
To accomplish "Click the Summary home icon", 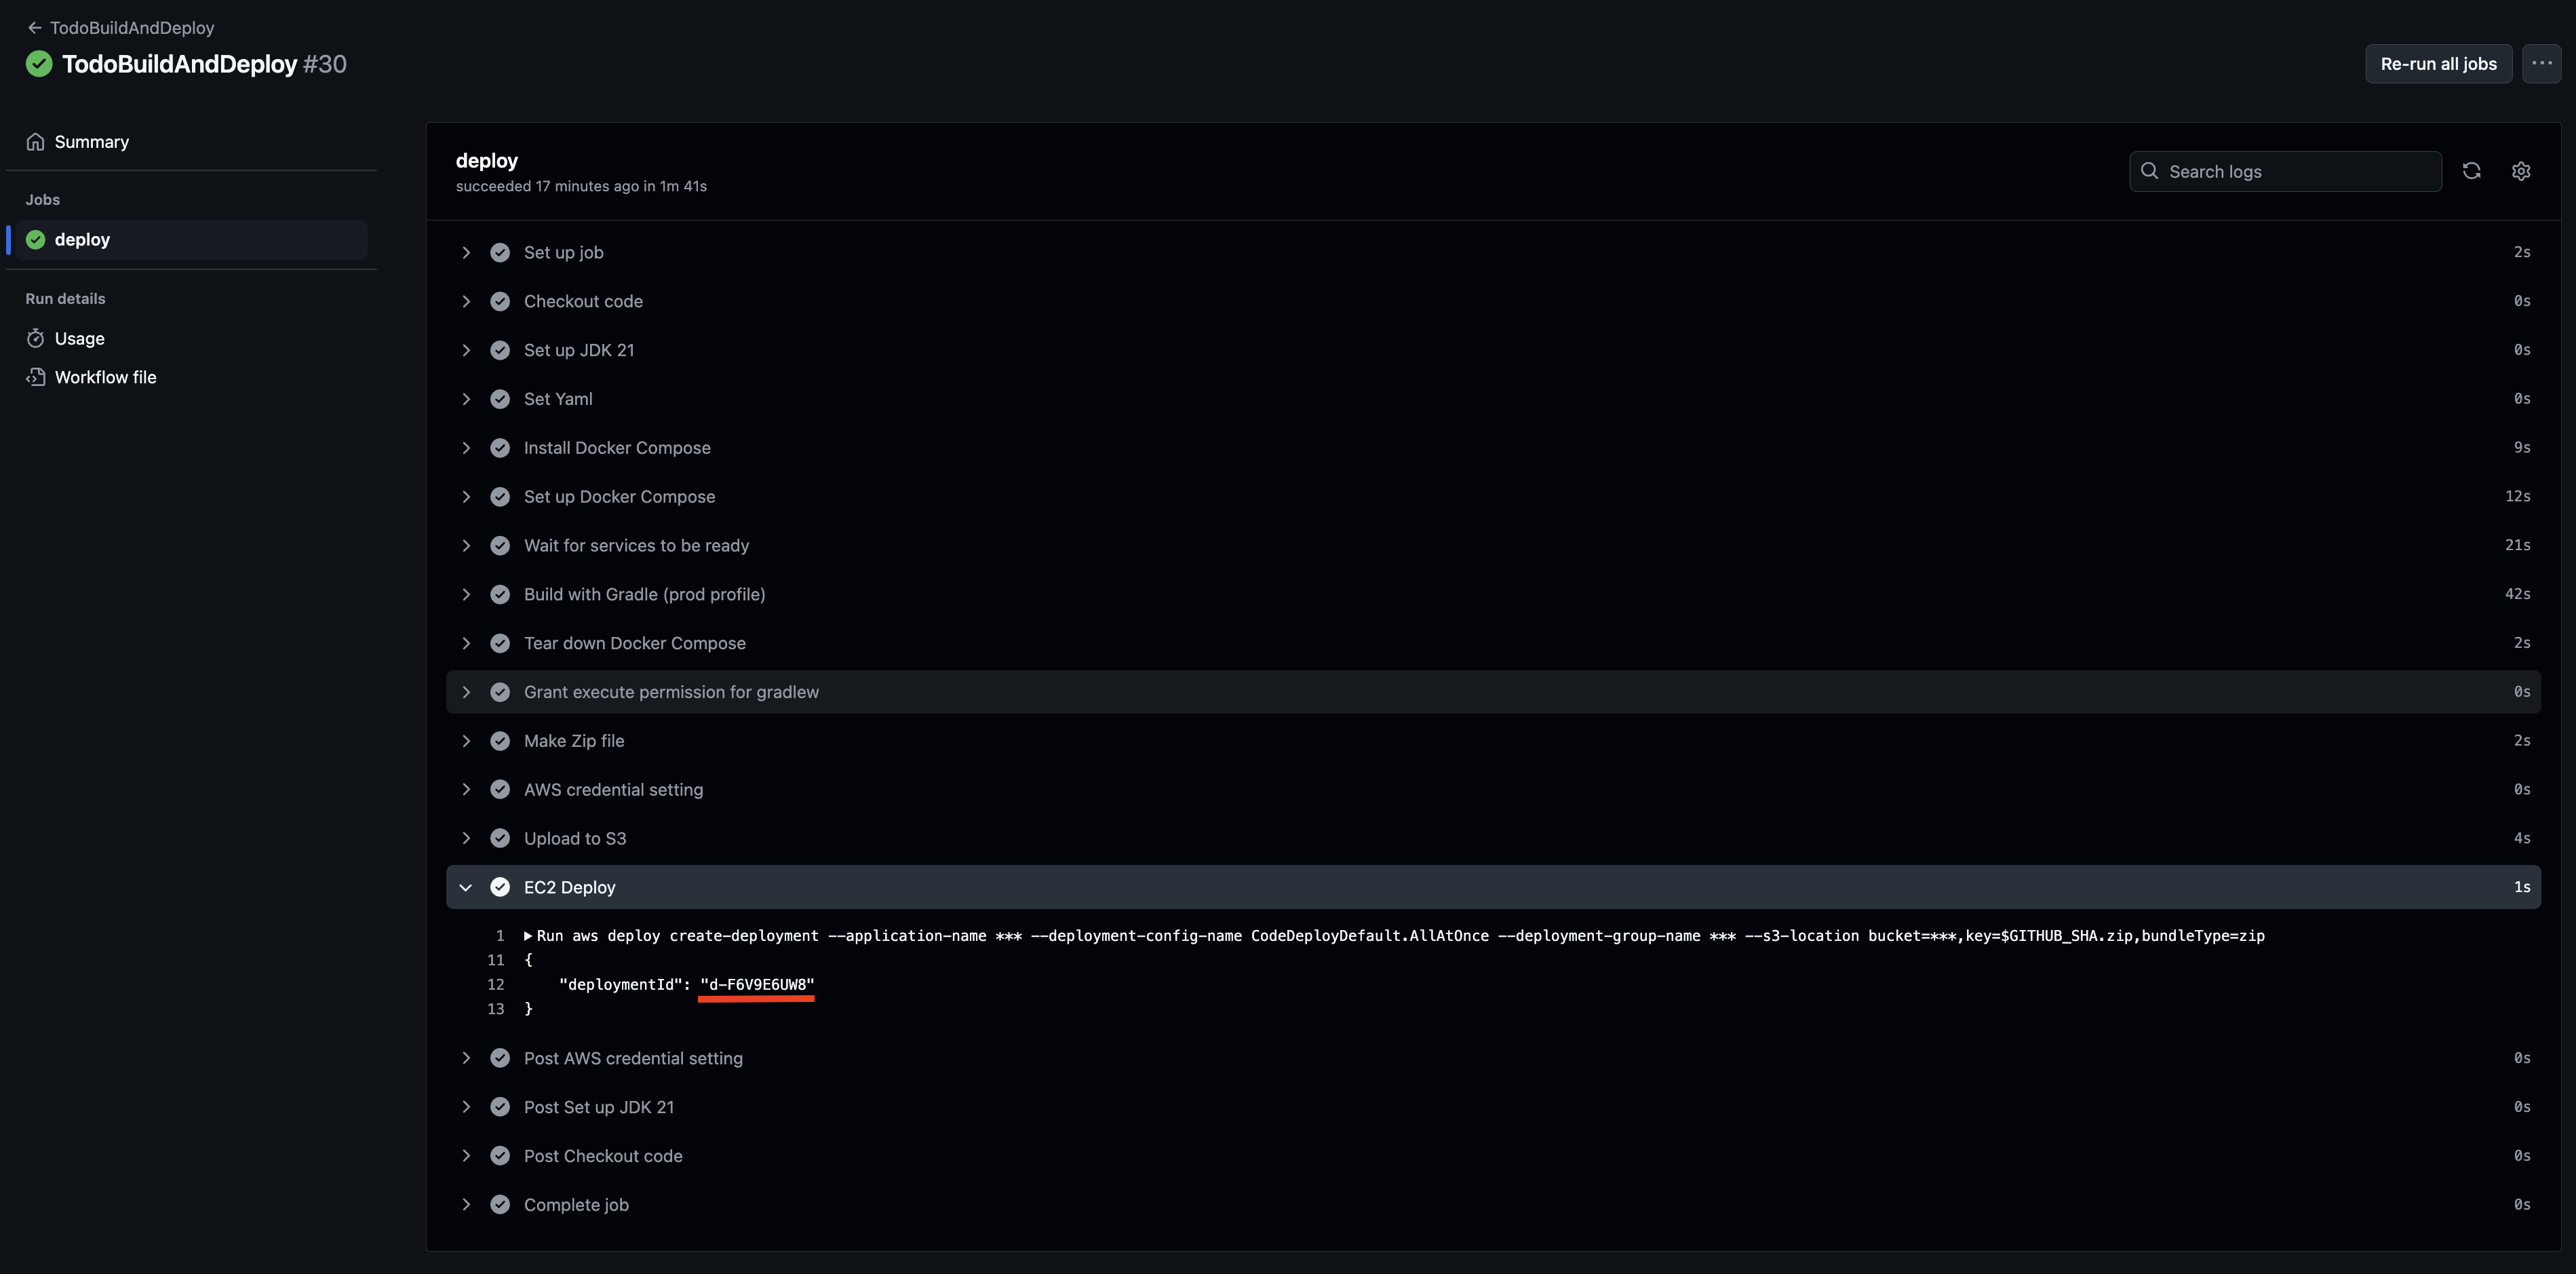I will pos(36,142).
